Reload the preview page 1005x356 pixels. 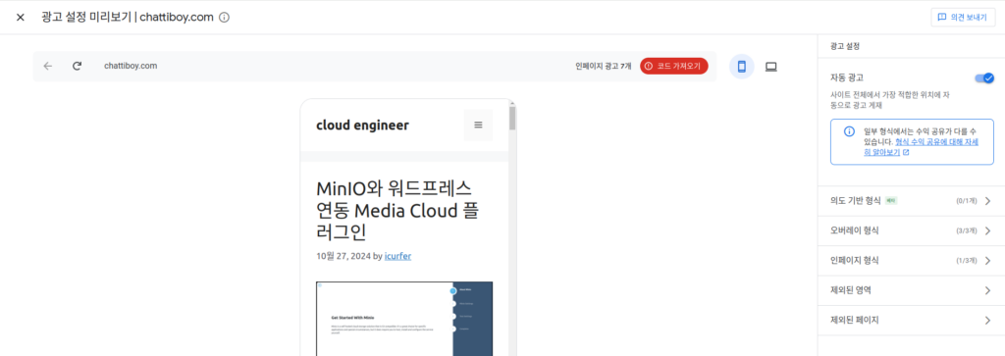(x=77, y=66)
